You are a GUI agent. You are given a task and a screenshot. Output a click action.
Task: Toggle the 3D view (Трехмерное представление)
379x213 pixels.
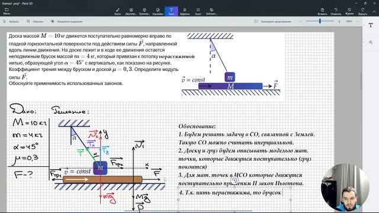[273, 21]
